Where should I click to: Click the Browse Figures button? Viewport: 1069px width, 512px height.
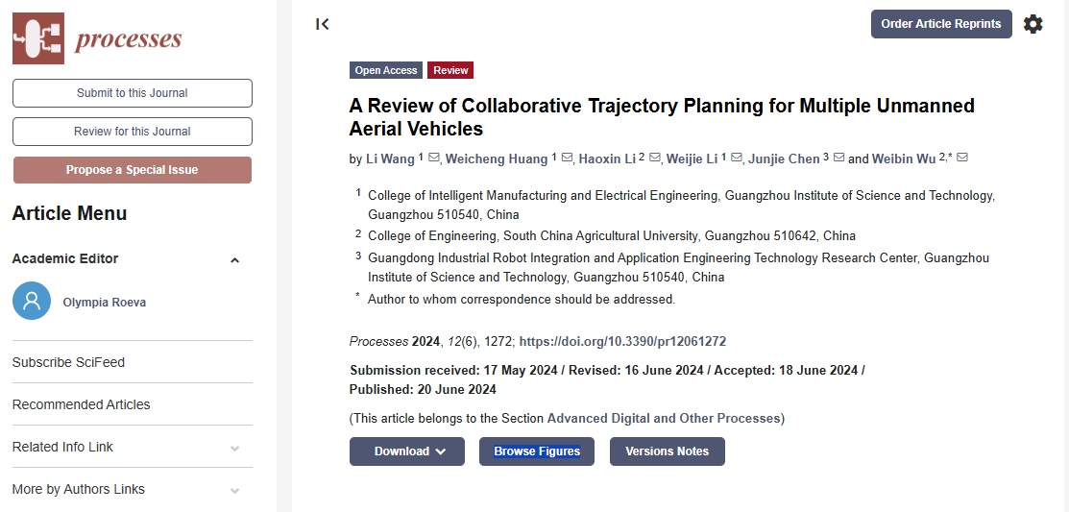point(537,451)
